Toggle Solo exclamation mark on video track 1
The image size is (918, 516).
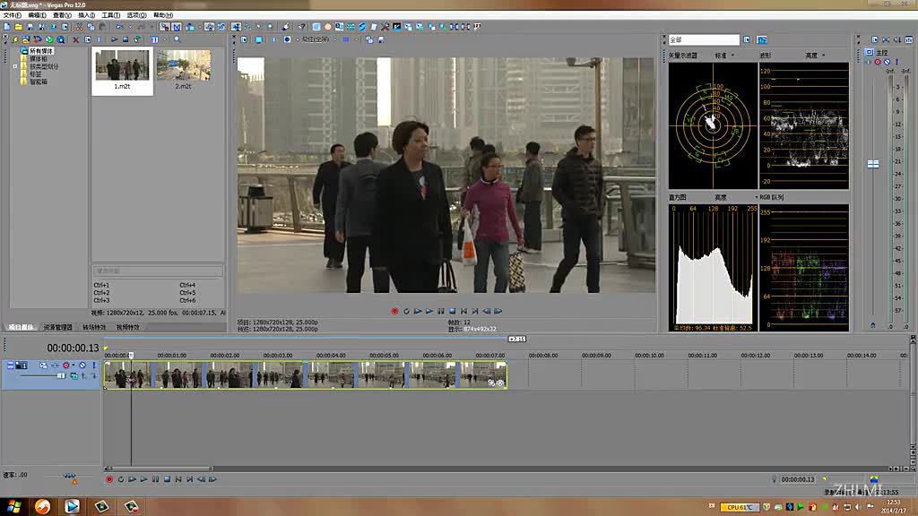point(93,365)
